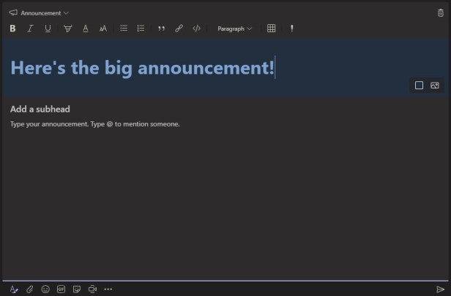Image resolution: width=451 pixels, height=296 pixels.
Task: Toggle underline formatting
Action: (48, 29)
